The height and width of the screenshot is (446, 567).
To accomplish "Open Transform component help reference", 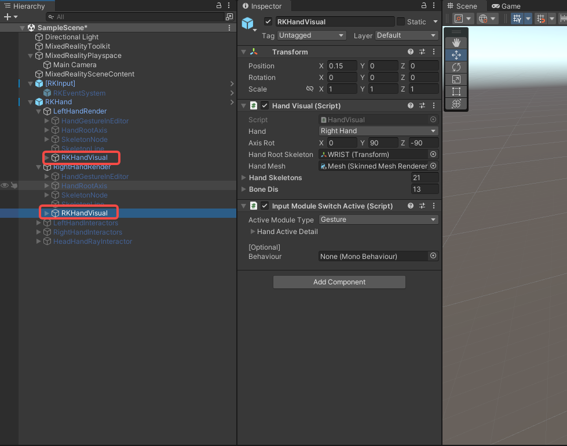I will click(411, 52).
